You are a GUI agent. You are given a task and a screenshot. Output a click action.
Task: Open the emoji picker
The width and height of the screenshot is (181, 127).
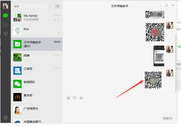click(68, 98)
